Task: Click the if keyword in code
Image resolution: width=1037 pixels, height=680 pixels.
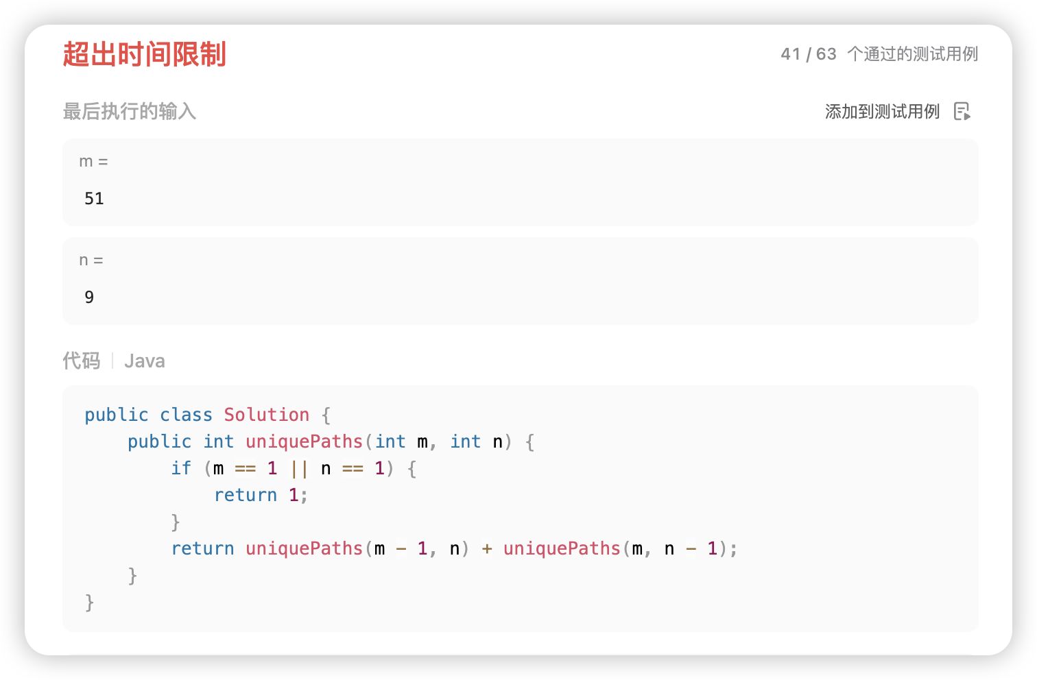Action: (x=181, y=468)
